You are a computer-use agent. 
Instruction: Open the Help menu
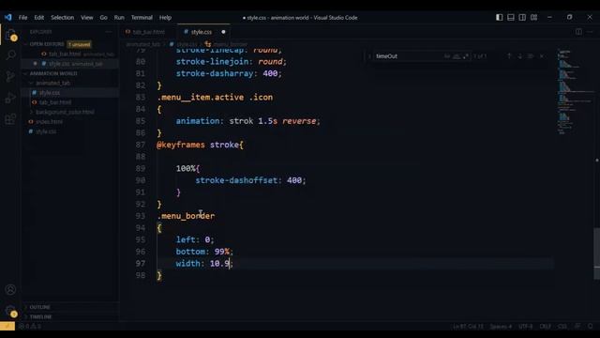pos(165,17)
